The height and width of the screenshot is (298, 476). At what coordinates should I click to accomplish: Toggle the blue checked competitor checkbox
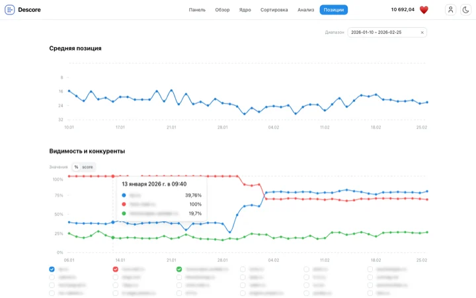click(52, 270)
